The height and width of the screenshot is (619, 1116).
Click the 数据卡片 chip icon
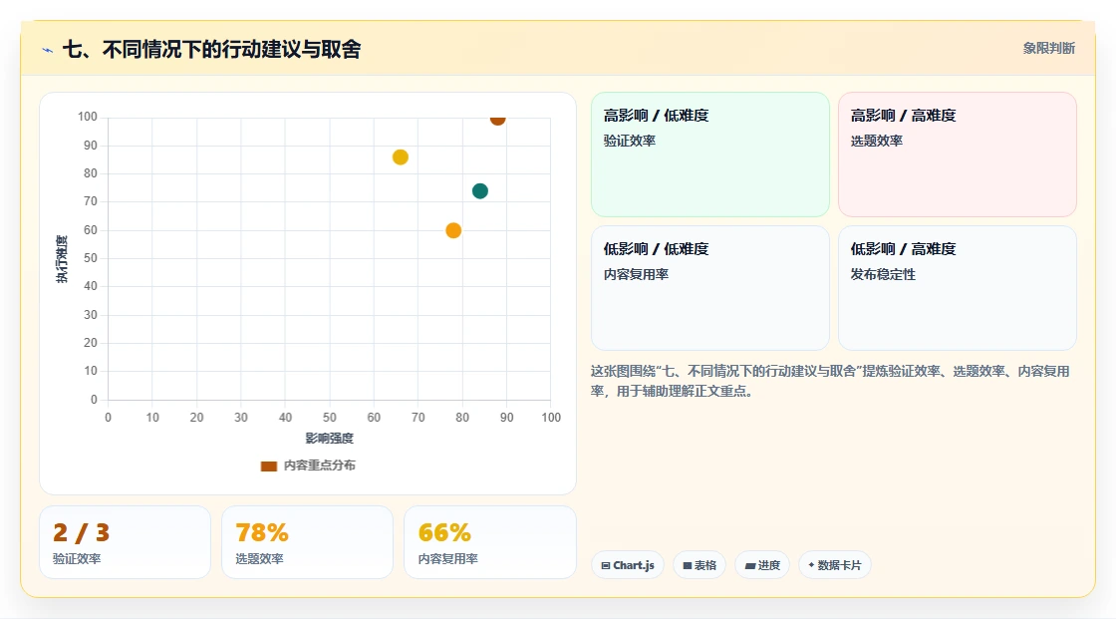click(811, 565)
